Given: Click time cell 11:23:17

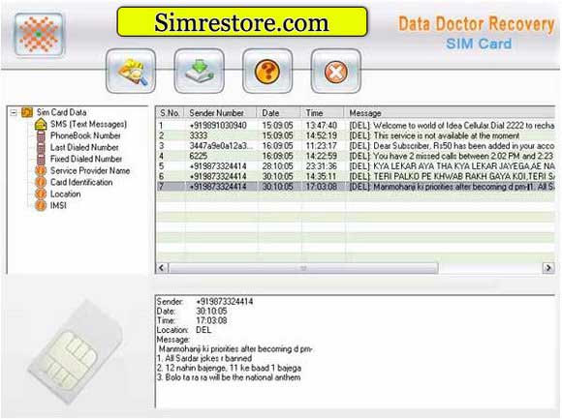Looking at the screenshot, I should point(322,146).
